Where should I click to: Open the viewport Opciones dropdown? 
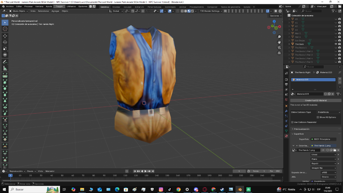pyautogui.click(x=275, y=16)
